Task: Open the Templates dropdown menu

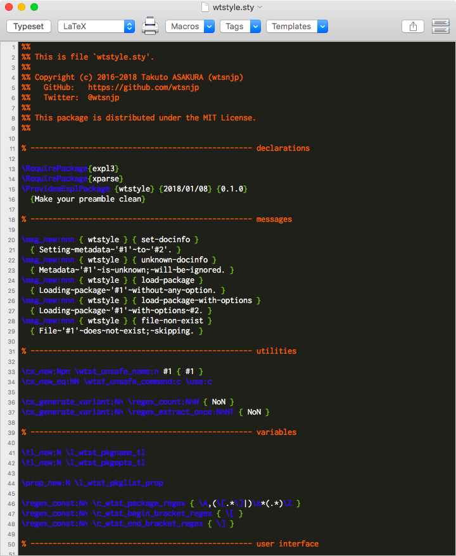Action: click(297, 26)
